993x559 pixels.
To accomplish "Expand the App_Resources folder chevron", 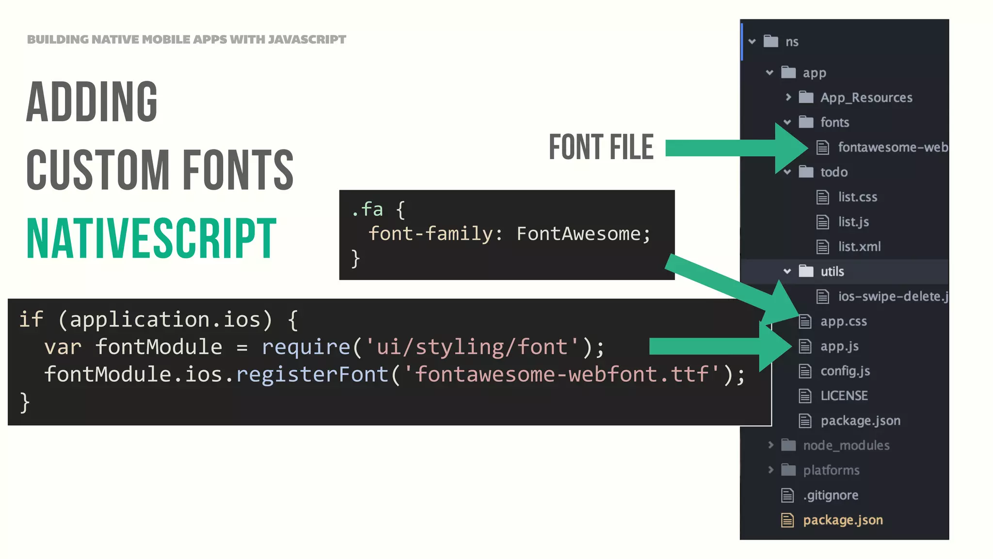I will [788, 98].
